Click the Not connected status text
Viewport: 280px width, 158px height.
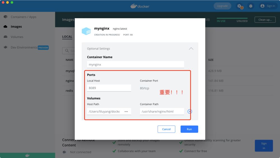tap(81, 152)
